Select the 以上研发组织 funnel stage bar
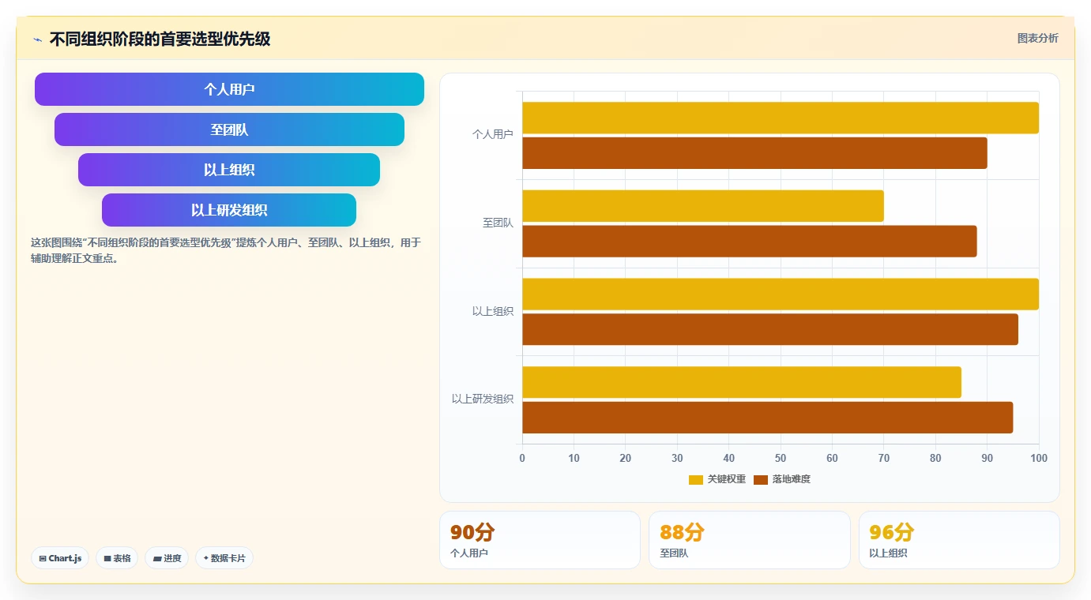1091x600 pixels. pyautogui.click(x=229, y=210)
